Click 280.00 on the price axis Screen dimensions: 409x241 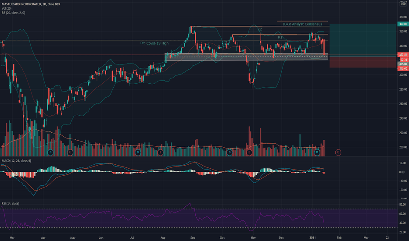[403, 89]
